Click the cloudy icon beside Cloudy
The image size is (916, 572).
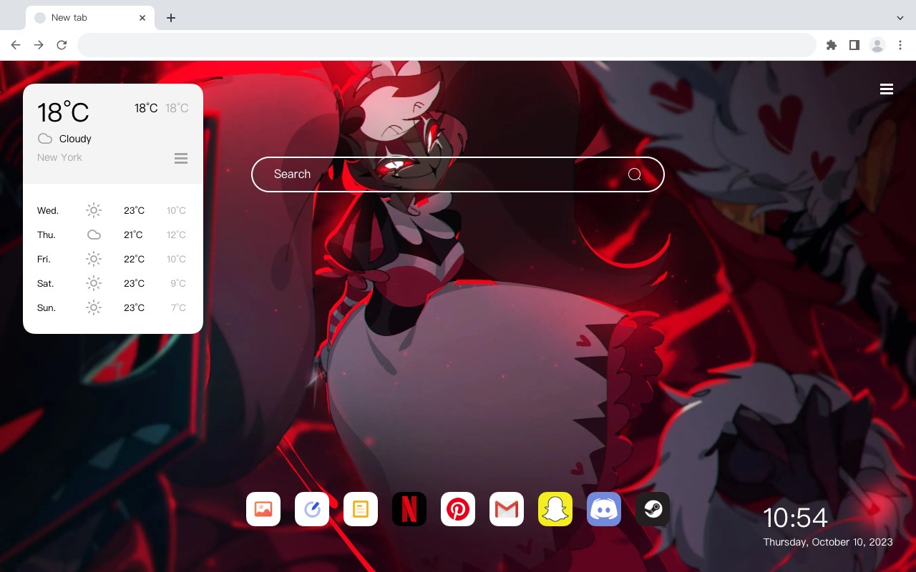coord(45,139)
